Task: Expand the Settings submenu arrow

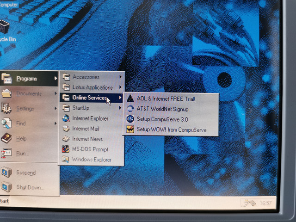Action: coord(55,108)
